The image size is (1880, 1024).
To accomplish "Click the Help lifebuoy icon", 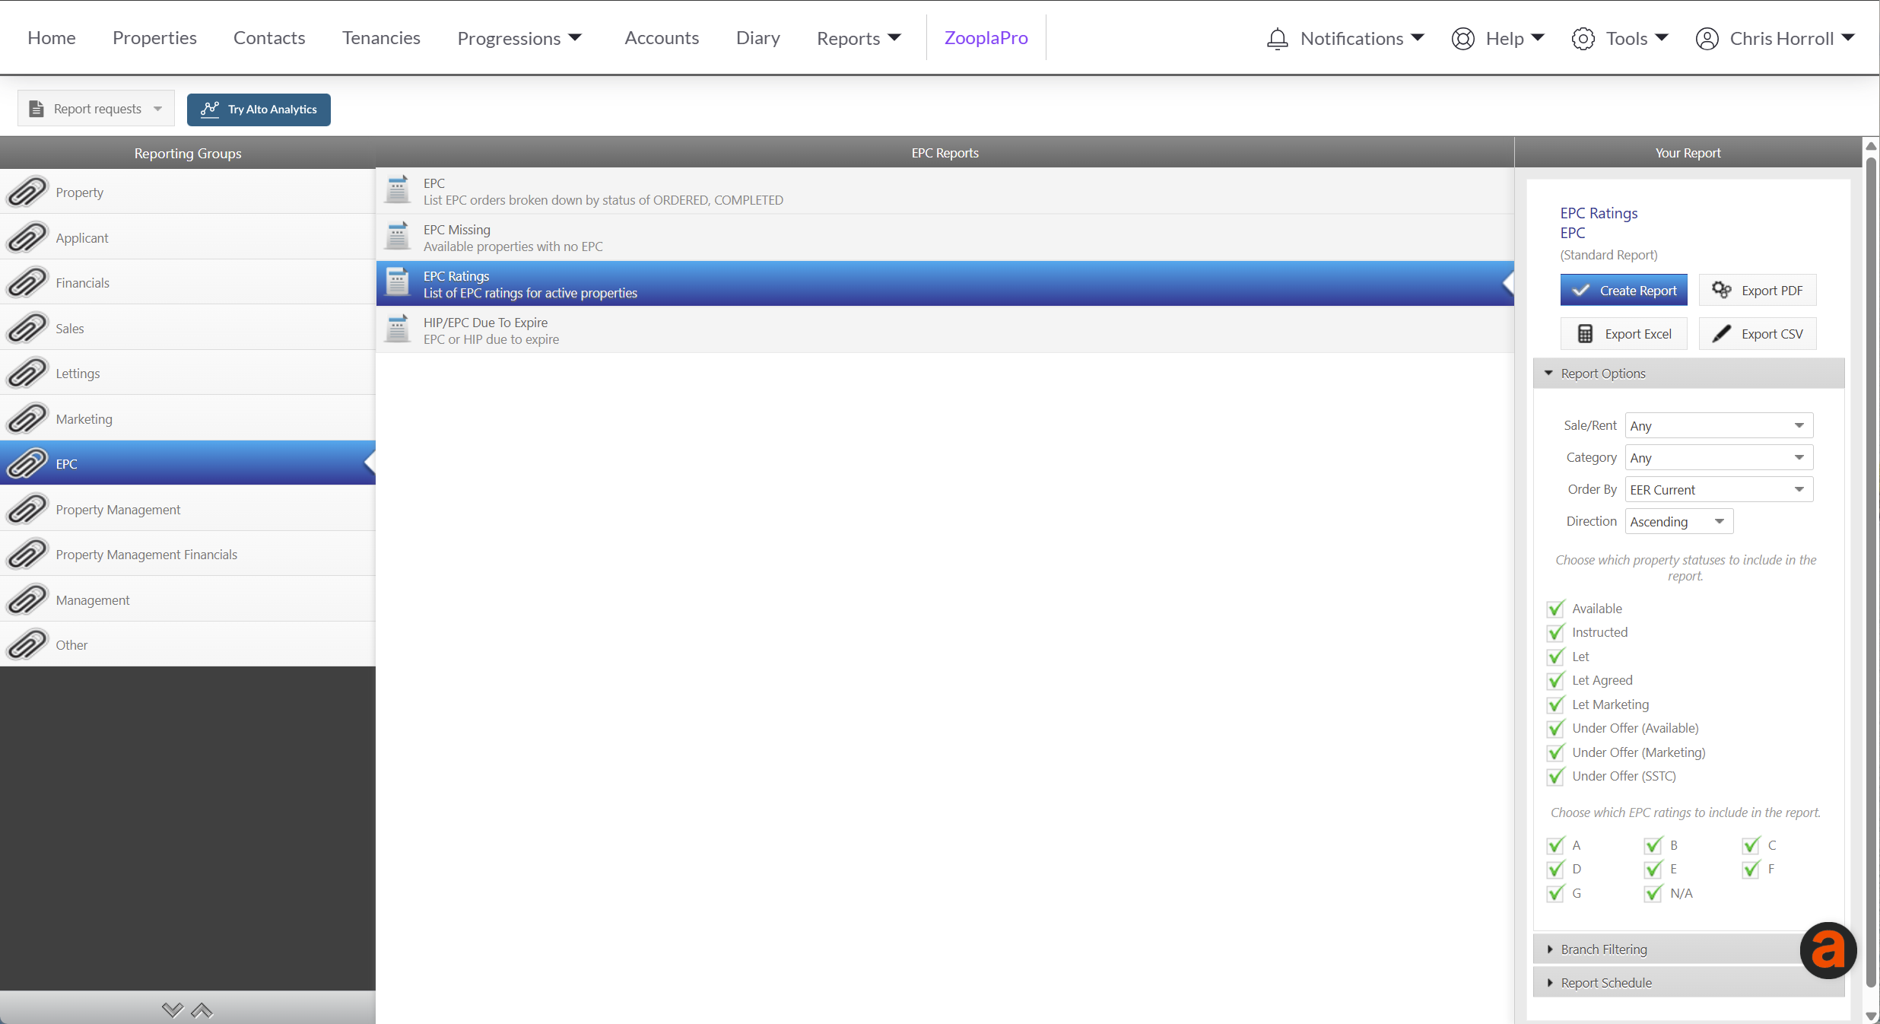I will [1463, 38].
